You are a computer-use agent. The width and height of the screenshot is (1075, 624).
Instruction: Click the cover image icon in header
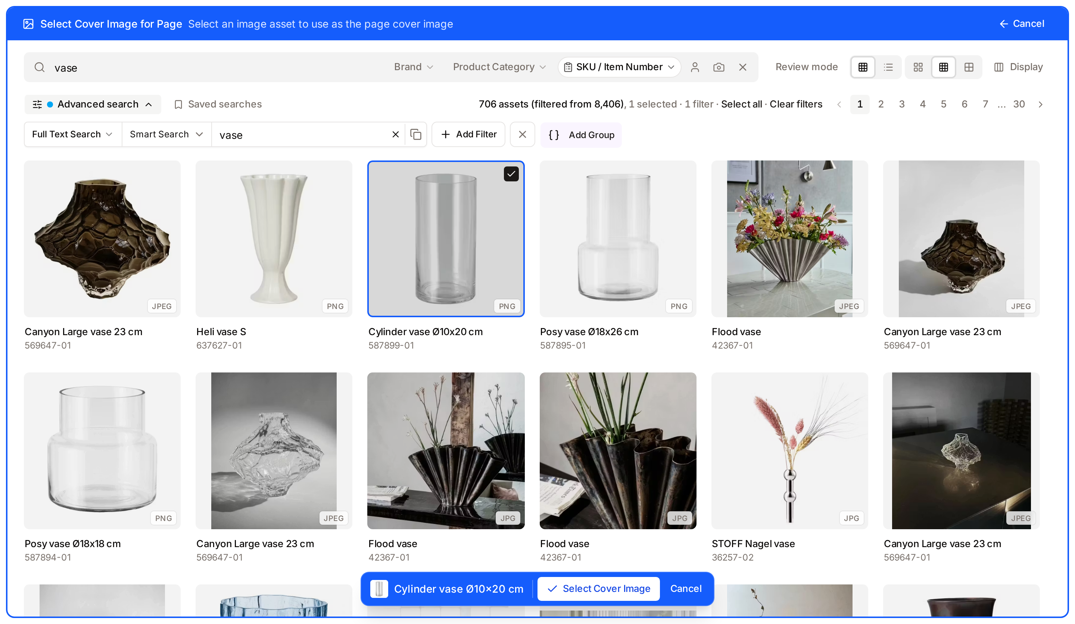click(x=28, y=24)
